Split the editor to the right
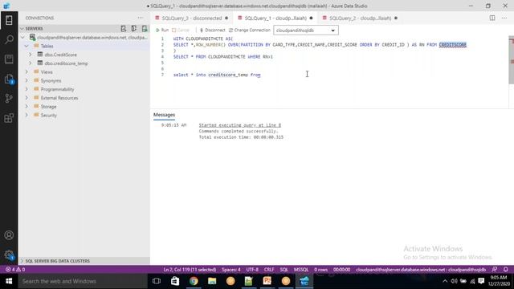The height and width of the screenshot is (289, 514). [492, 18]
